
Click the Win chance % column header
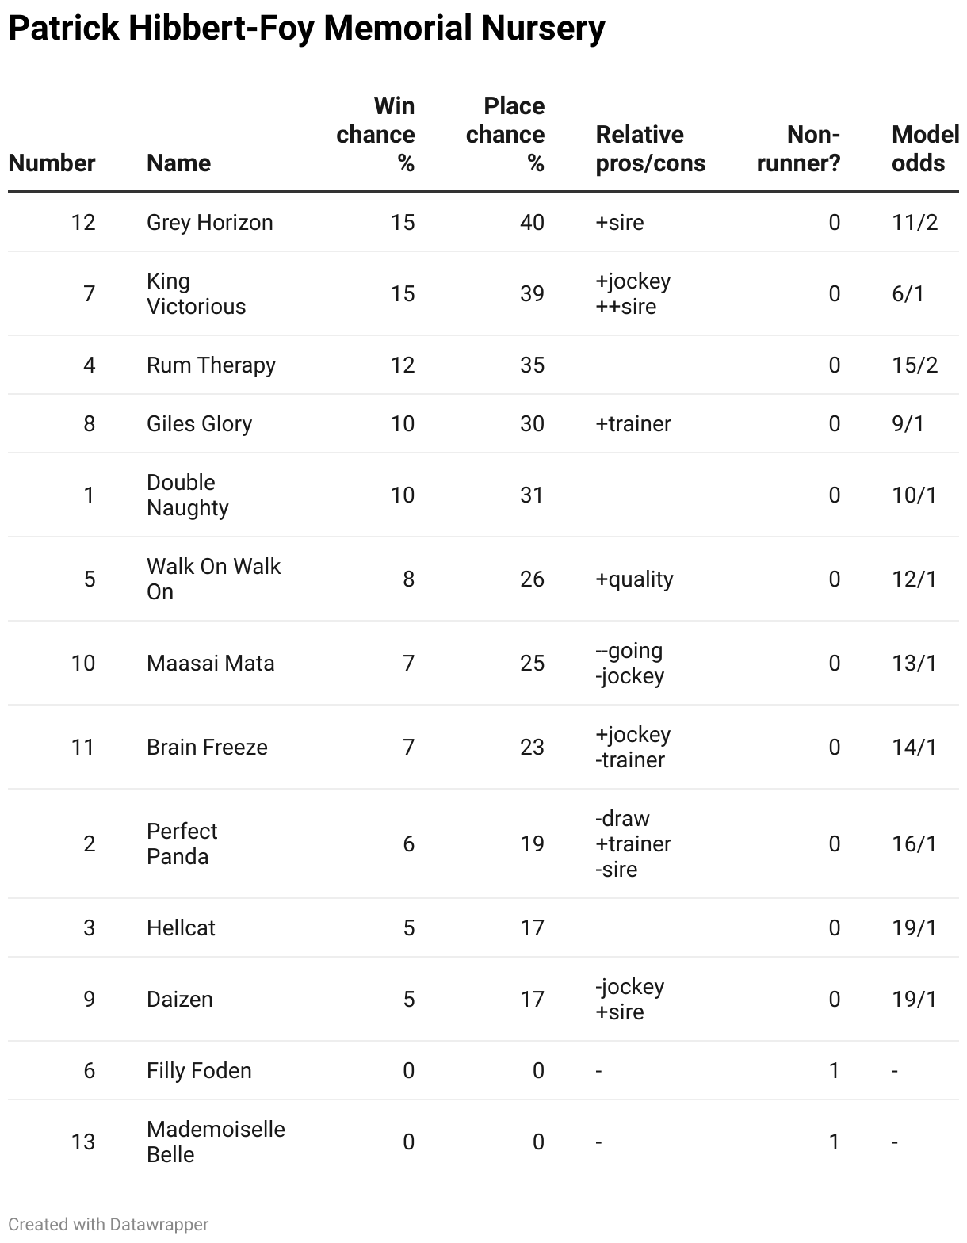tap(376, 135)
